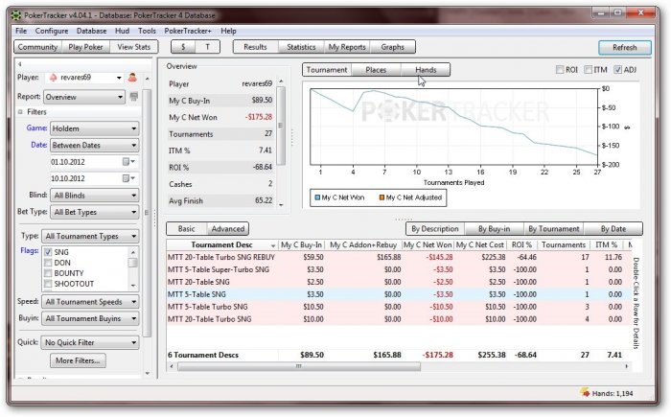Open the calendar picker for date 10.10.2012

click(x=128, y=178)
